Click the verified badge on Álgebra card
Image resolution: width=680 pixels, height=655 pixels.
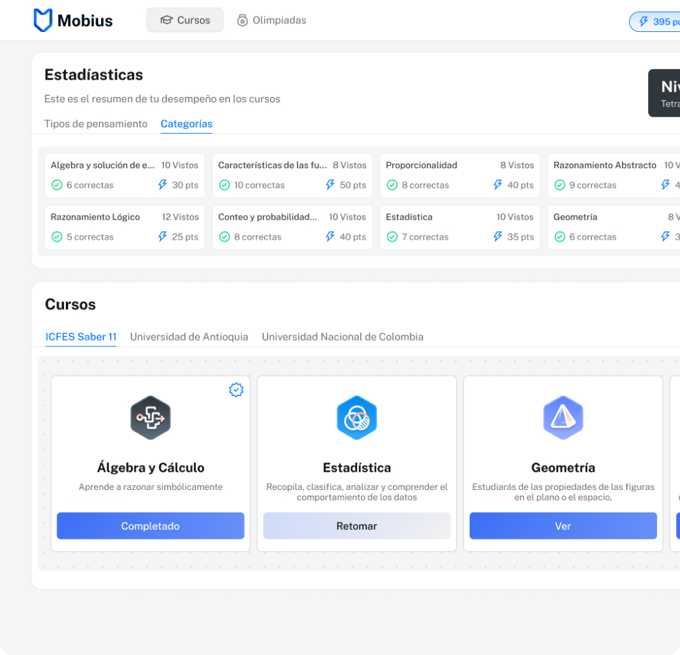(236, 390)
